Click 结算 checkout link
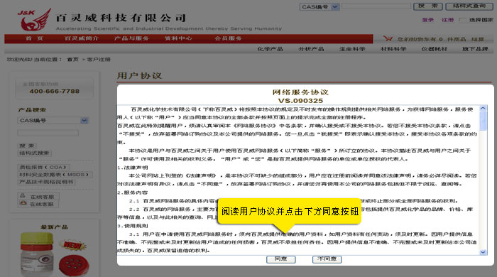This screenshot has width=497, height=277. click(478, 39)
